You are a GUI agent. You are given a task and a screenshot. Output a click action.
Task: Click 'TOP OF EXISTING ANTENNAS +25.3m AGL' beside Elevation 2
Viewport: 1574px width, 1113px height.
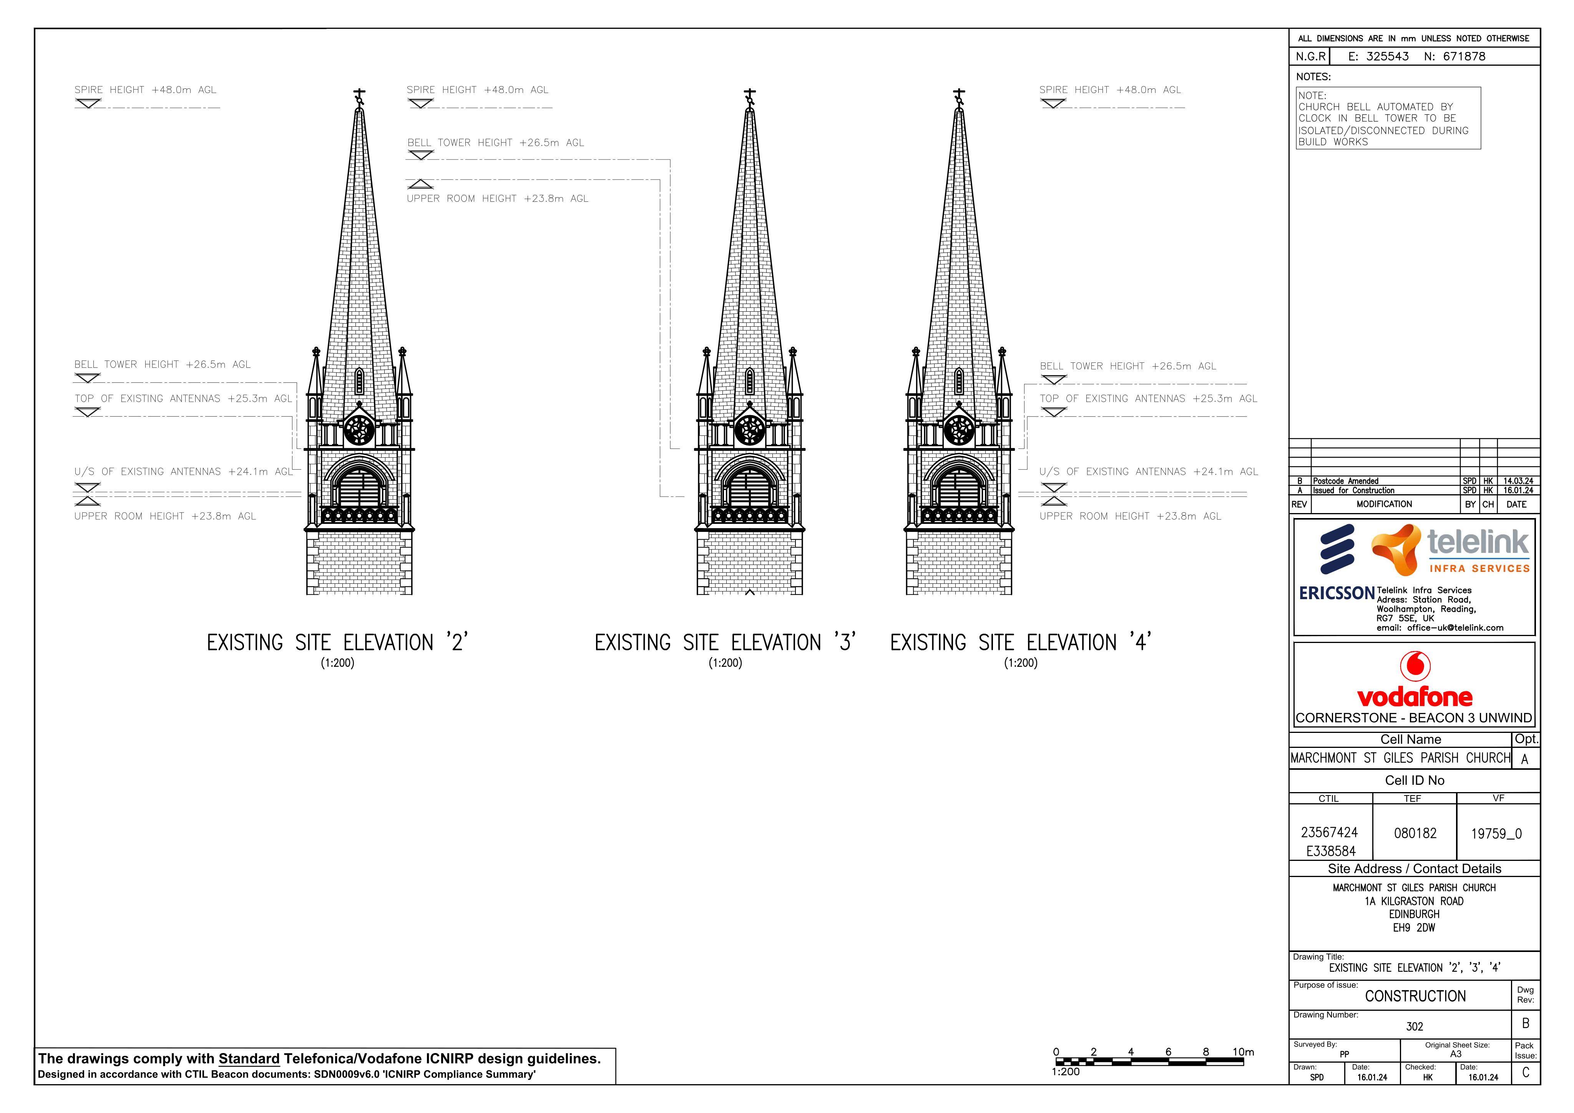(x=183, y=399)
